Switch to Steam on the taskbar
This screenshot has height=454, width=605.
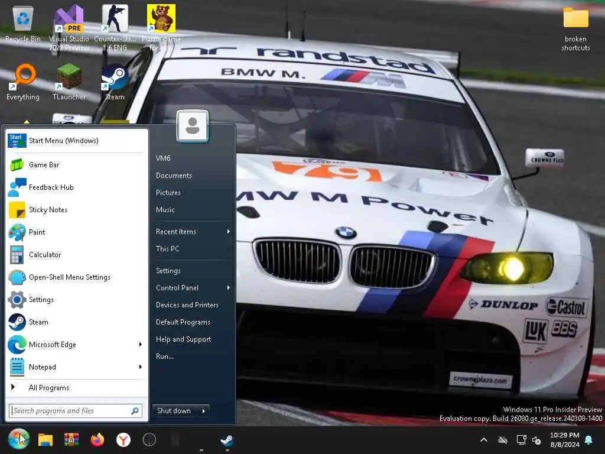point(227,440)
